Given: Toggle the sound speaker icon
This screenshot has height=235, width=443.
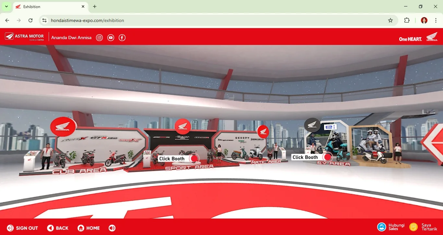Looking at the screenshot, I should pos(112,228).
